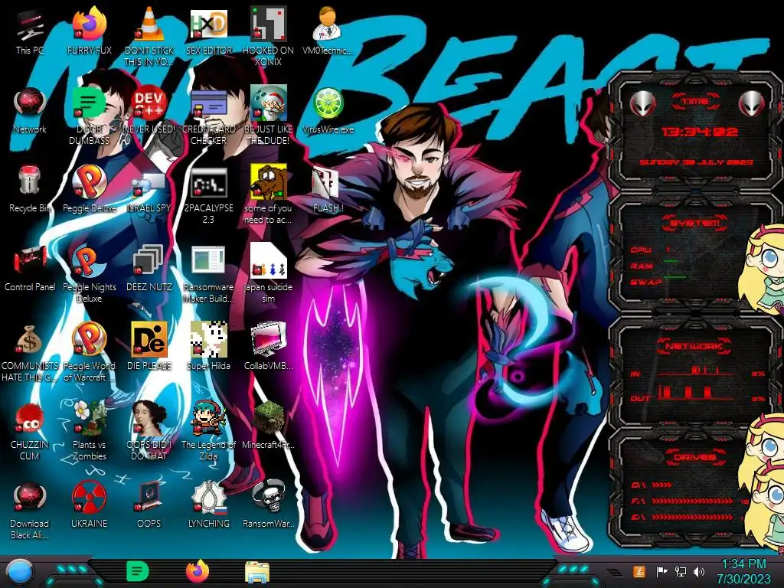Open Download Black Ali shortcut
Image resolution: width=784 pixels, height=588 pixels.
(x=30, y=498)
